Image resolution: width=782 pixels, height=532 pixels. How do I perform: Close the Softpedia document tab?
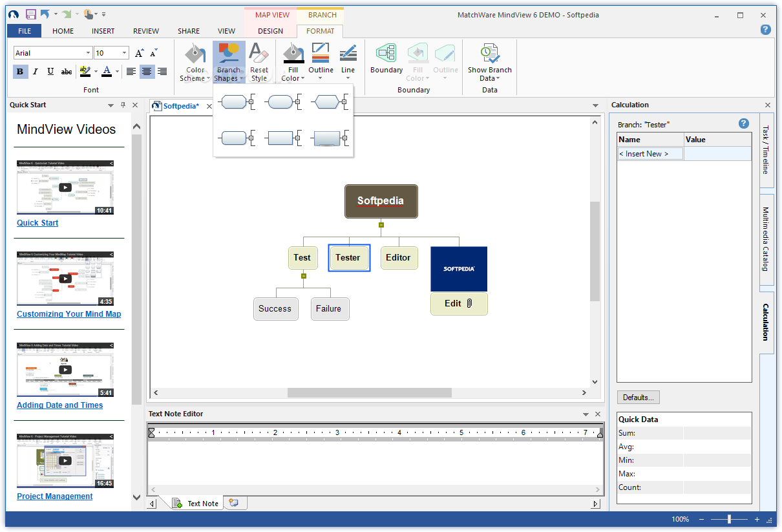point(209,105)
